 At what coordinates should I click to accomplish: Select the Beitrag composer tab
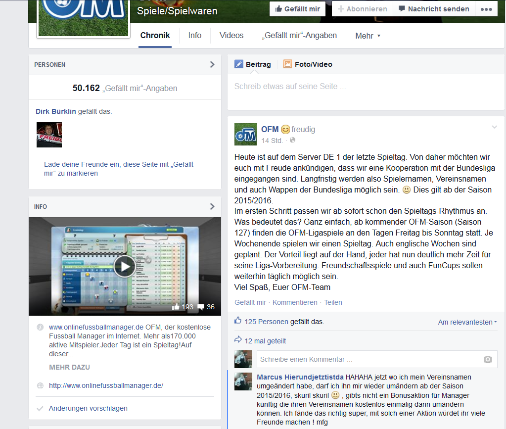pos(253,64)
